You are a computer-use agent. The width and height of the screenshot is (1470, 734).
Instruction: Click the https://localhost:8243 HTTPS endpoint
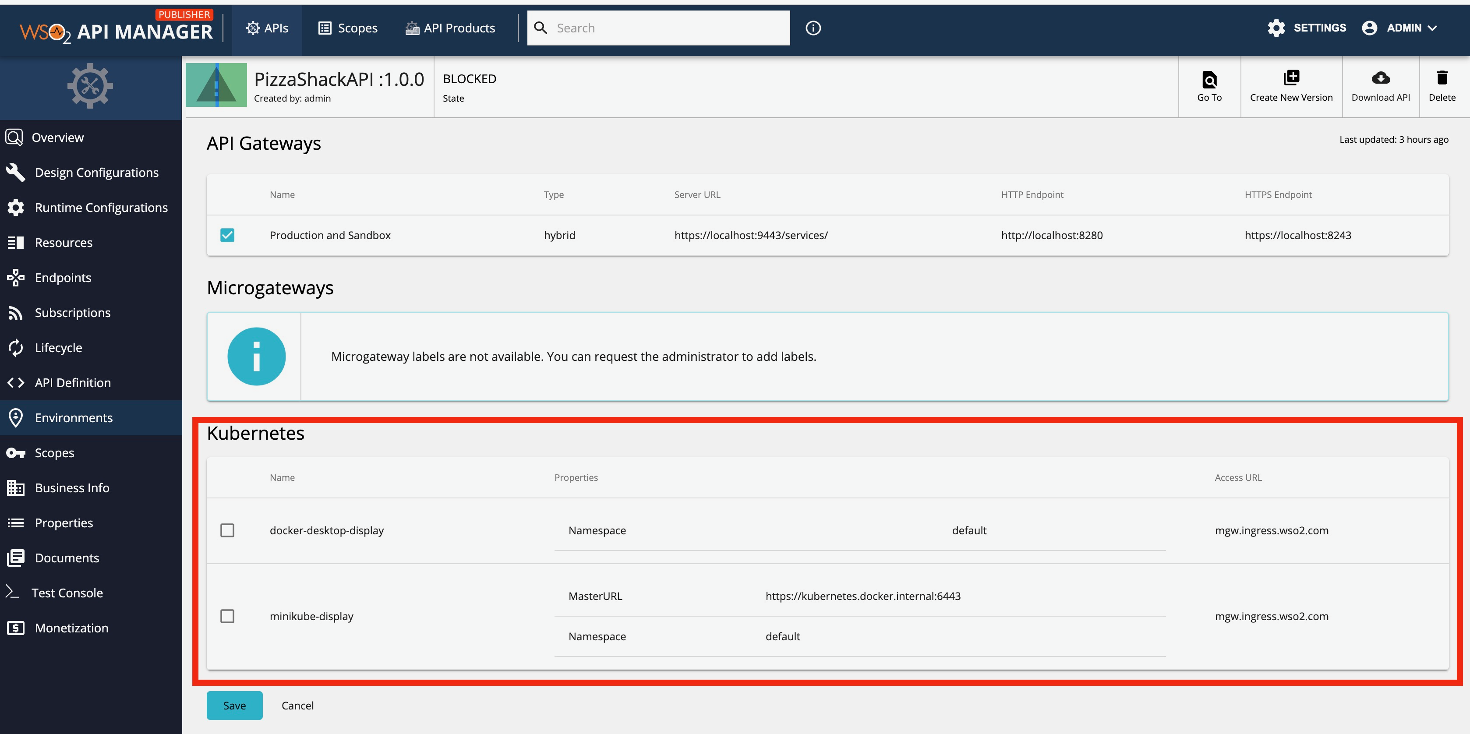1298,235
